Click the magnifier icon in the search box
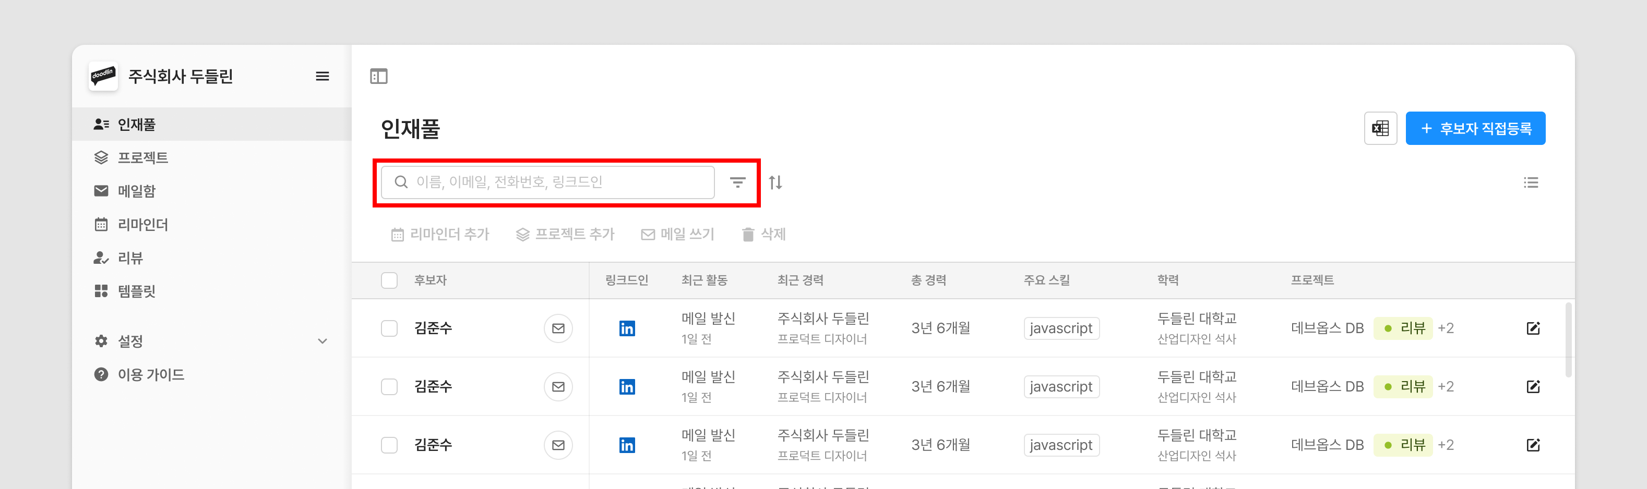 click(401, 182)
